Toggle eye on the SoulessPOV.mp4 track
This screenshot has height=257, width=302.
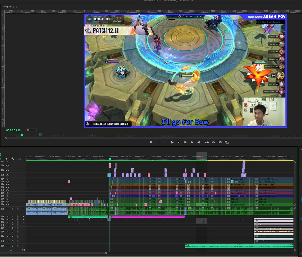point(8,190)
